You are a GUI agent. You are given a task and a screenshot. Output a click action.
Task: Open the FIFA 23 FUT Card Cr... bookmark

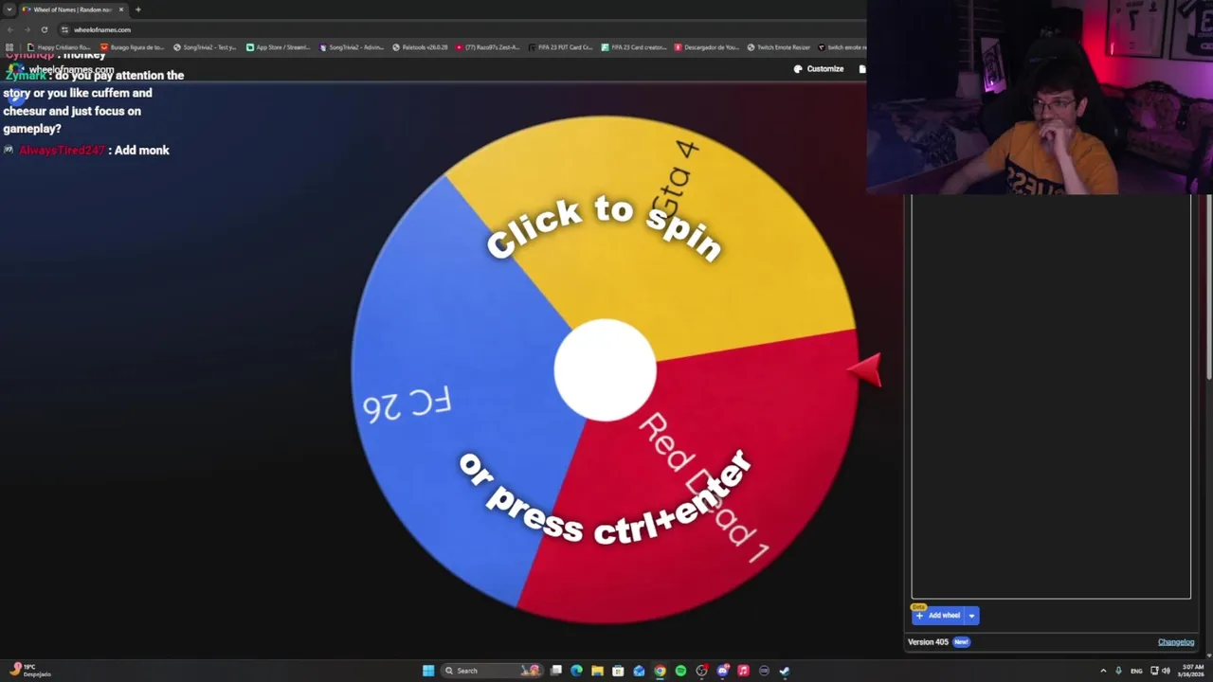(x=560, y=47)
